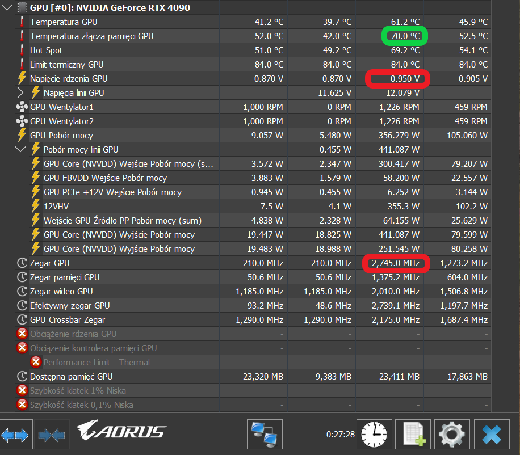
Task: Click the 70.0 °C memory junction maximum value
Action: coord(405,36)
